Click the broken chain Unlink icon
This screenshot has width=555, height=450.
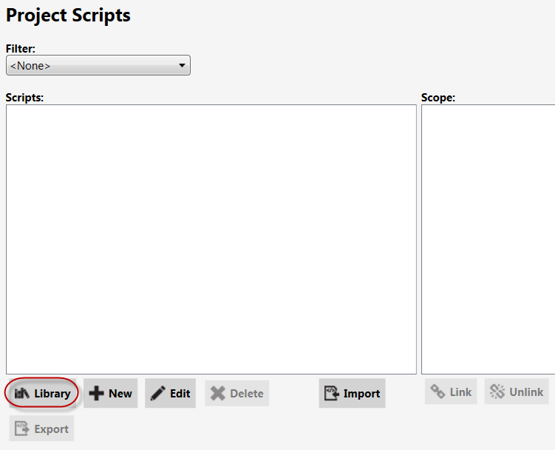497,392
